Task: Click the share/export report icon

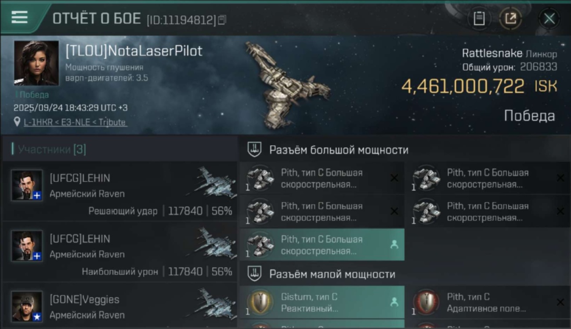Action: point(510,18)
